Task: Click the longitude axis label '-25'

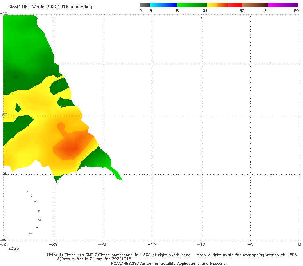Action: pos(53,244)
